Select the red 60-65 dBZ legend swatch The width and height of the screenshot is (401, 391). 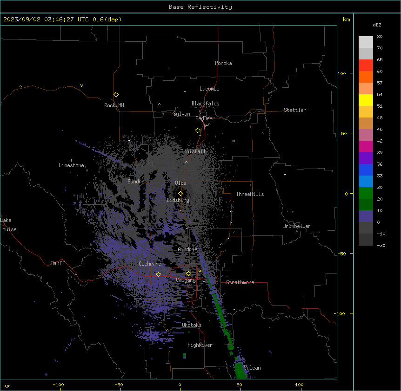[366, 65]
